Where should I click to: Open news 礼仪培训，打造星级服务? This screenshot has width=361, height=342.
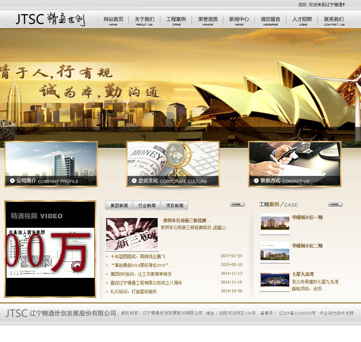(x=133, y=292)
